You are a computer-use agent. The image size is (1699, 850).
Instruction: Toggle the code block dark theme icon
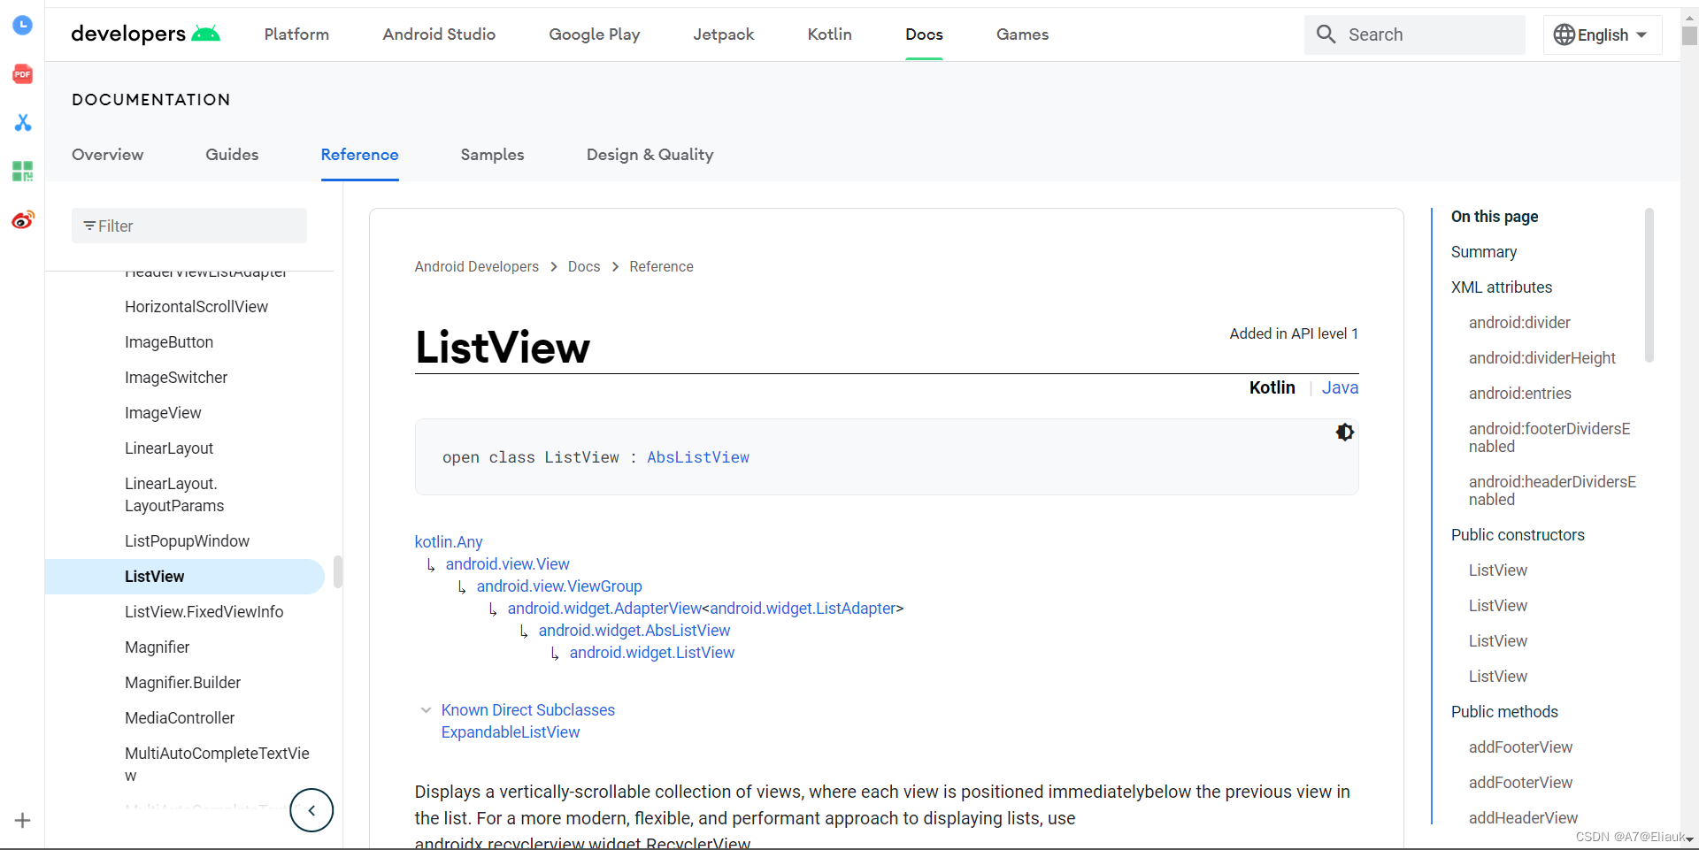1344,432
